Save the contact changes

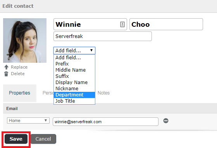pos(16,139)
